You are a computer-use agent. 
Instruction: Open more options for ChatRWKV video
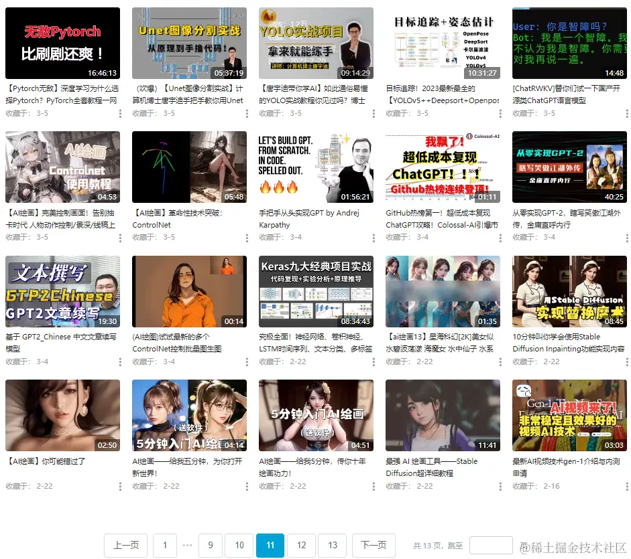click(626, 114)
